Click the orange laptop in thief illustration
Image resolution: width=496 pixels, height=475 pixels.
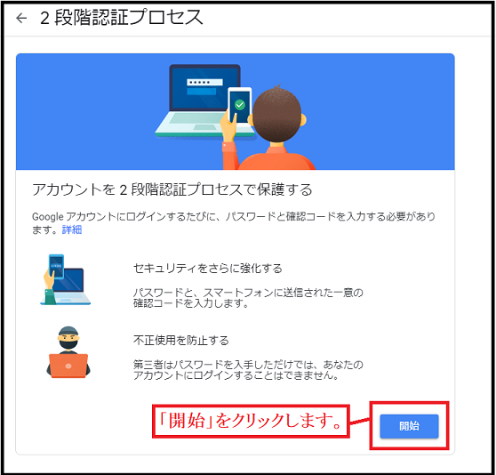pyautogui.click(x=68, y=366)
